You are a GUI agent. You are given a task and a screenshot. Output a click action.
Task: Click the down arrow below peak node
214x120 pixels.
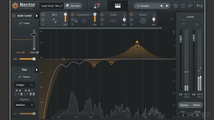(x=137, y=47)
